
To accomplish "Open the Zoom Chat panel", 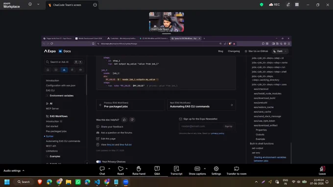I will point(102,170).
